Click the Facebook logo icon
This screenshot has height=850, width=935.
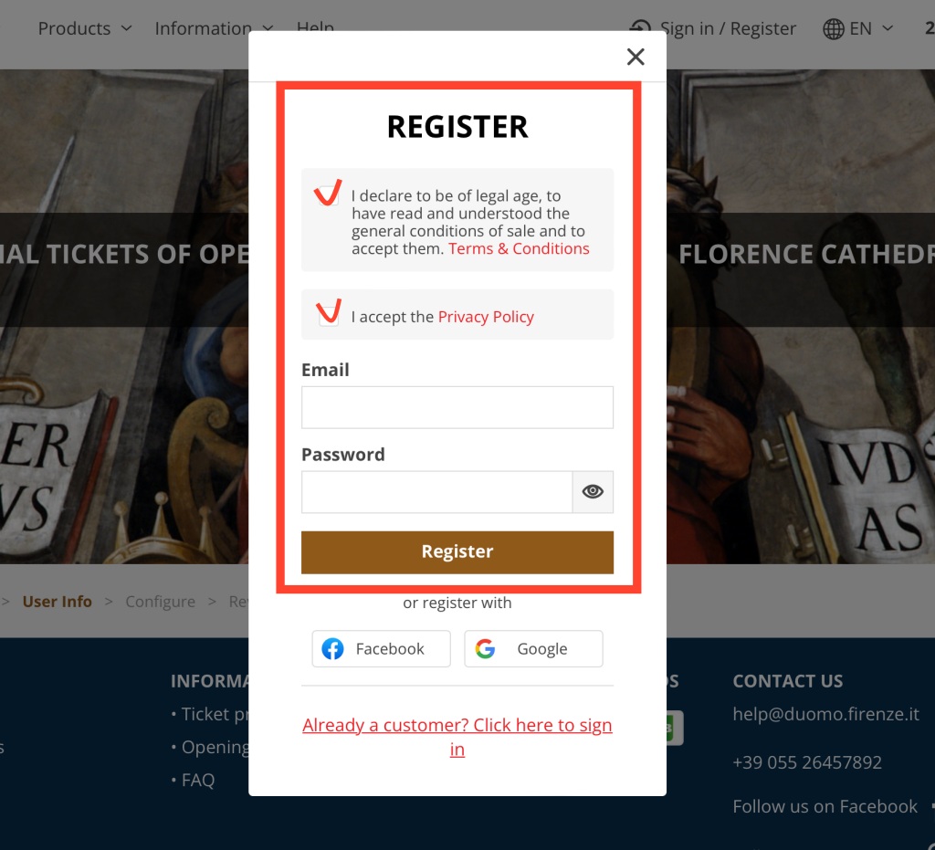pyautogui.click(x=332, y=648)
